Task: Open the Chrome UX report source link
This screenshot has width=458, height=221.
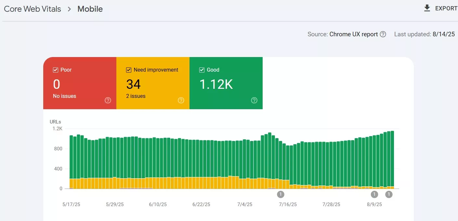Action: coord(353,34)
